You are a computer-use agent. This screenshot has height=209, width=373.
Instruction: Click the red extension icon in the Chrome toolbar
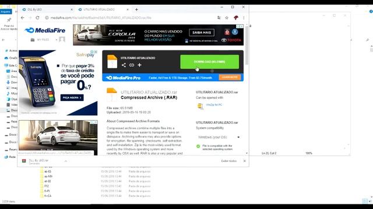(x=235, y=18)
